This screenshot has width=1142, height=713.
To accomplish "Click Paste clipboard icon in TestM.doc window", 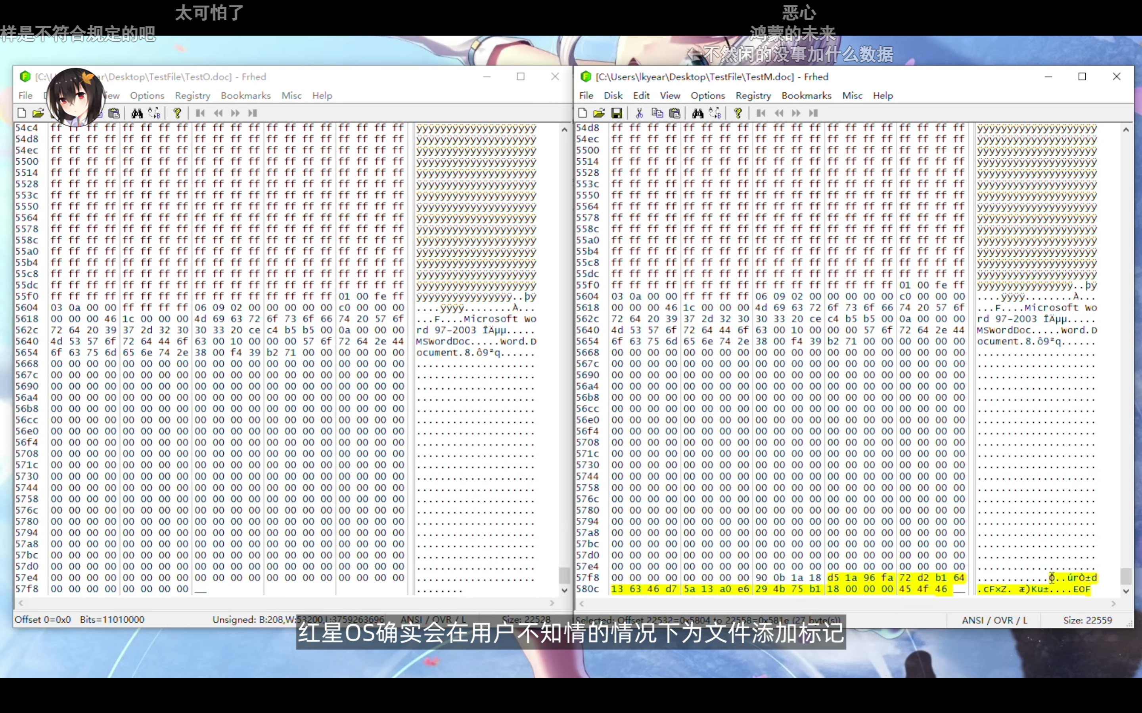I will click(x=675, y=113).
